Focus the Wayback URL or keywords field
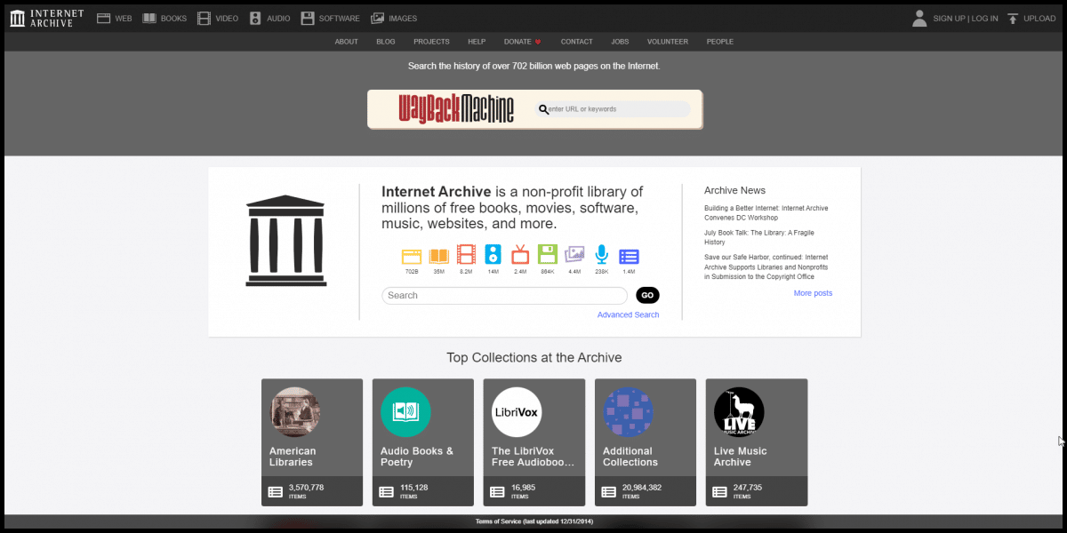This screenshot has width=1067, height=533. [613, 109]
